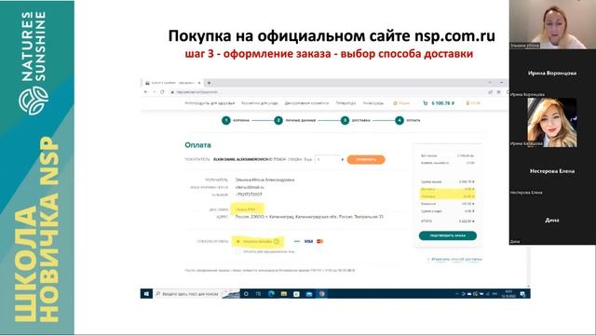Click the cart total 6 100.78
Screen dimensions: 596x335
443,103
